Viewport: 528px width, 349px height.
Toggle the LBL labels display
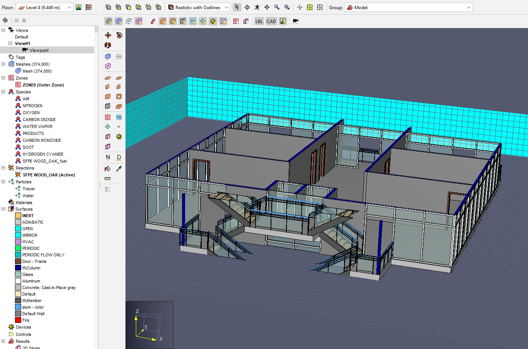[259, 21]
